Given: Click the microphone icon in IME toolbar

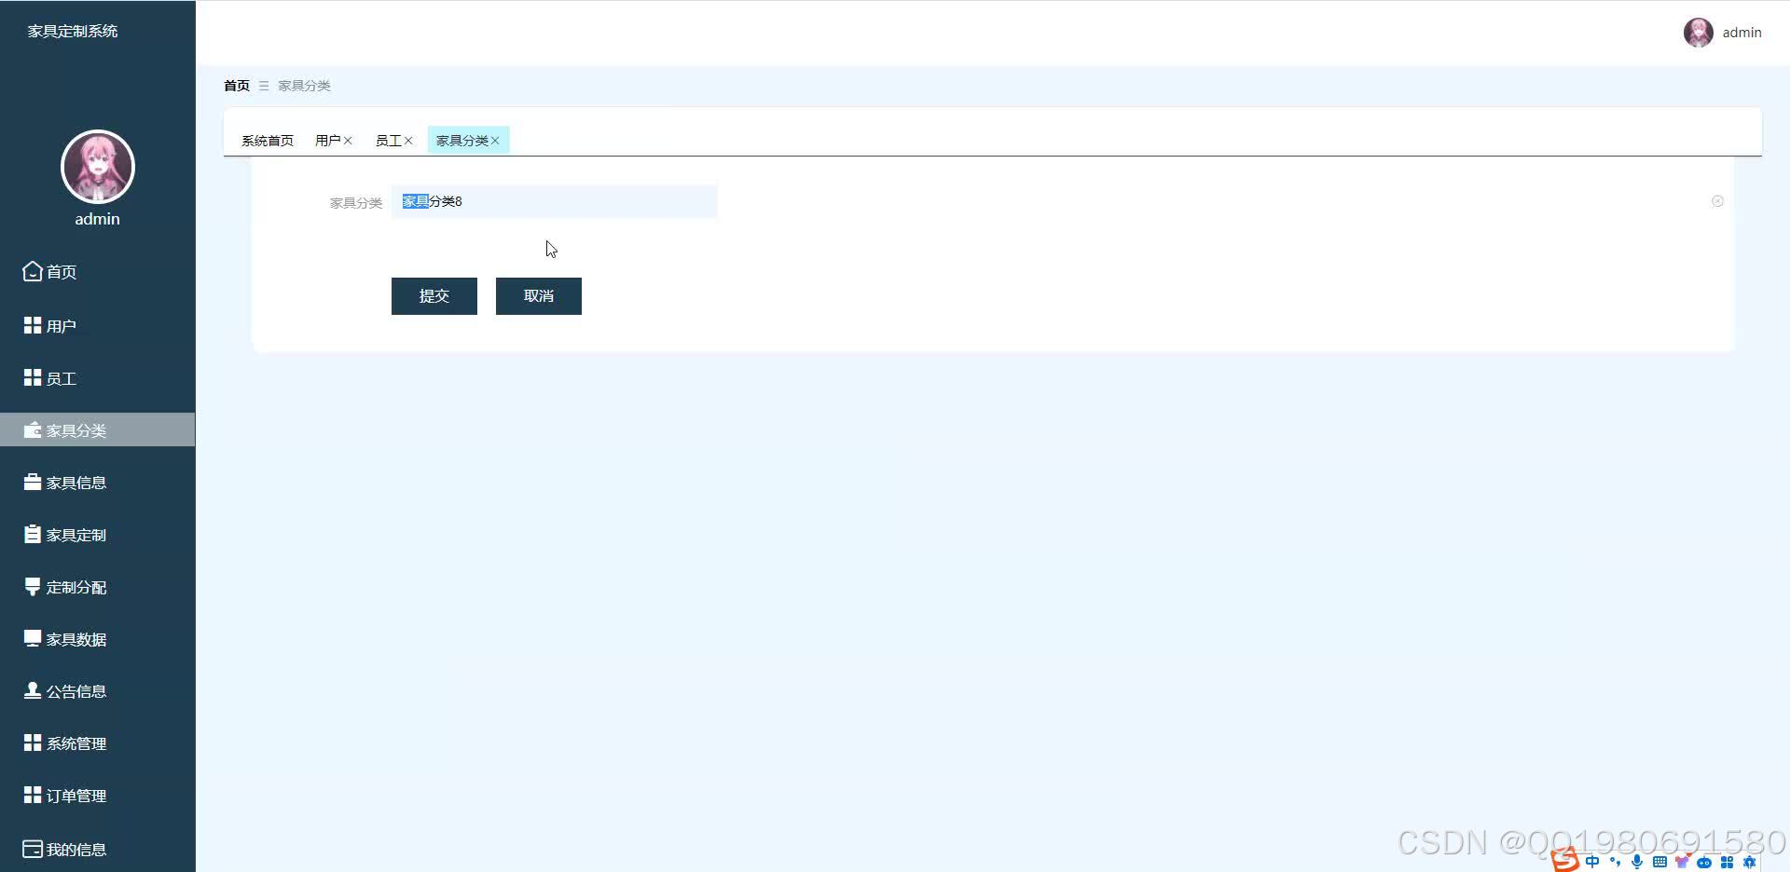Looking at the screenshot, I should click(x=1637, y=862).
